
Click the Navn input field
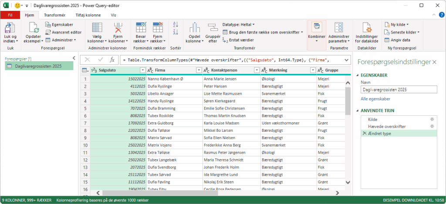click(399, 90)
